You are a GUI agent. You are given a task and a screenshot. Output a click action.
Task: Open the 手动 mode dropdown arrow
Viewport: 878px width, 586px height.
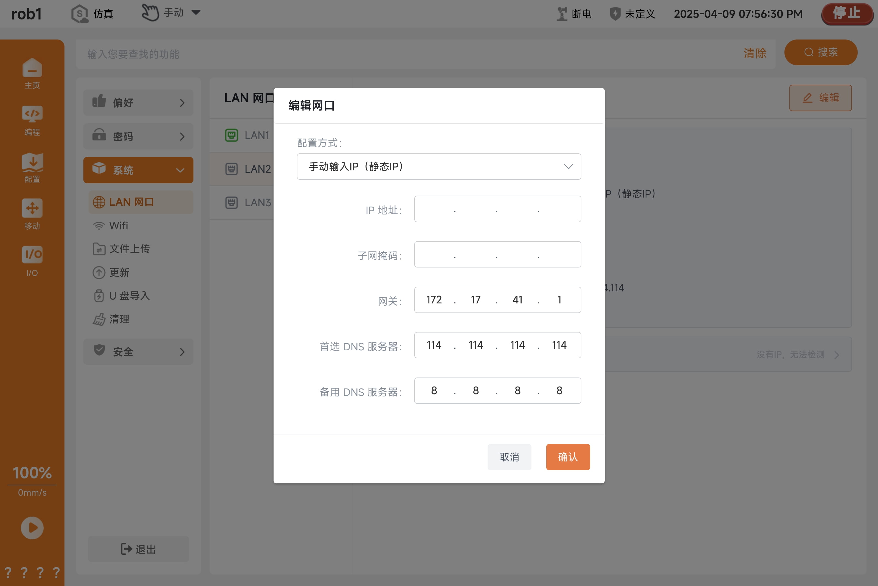click(196, 12)
